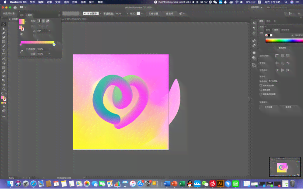The width and height of the screenshot is (303, 189).
Task: Select the Selection tool (black arrow)
Action: pos(4,24)
